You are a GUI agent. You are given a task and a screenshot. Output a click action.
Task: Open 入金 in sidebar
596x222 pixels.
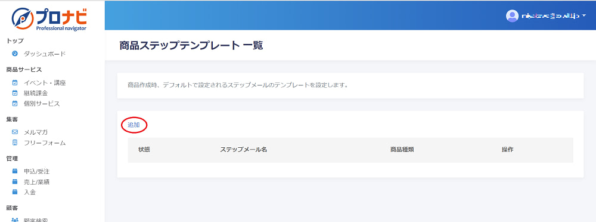point(30,192)
